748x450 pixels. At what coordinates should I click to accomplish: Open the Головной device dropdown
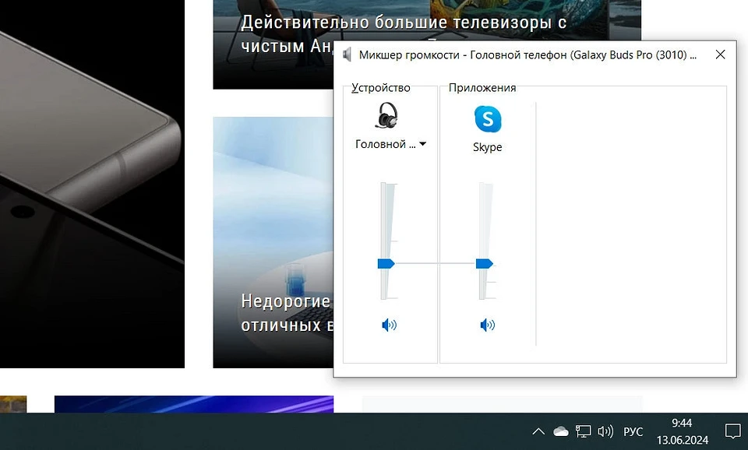click(x=422, y=145)
